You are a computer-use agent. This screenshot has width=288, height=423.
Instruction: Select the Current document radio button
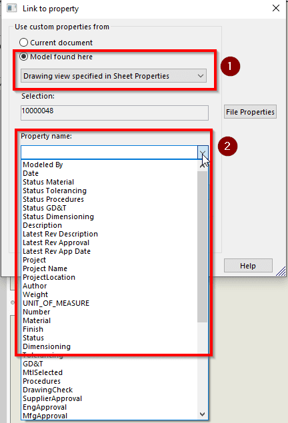point(24,43)
